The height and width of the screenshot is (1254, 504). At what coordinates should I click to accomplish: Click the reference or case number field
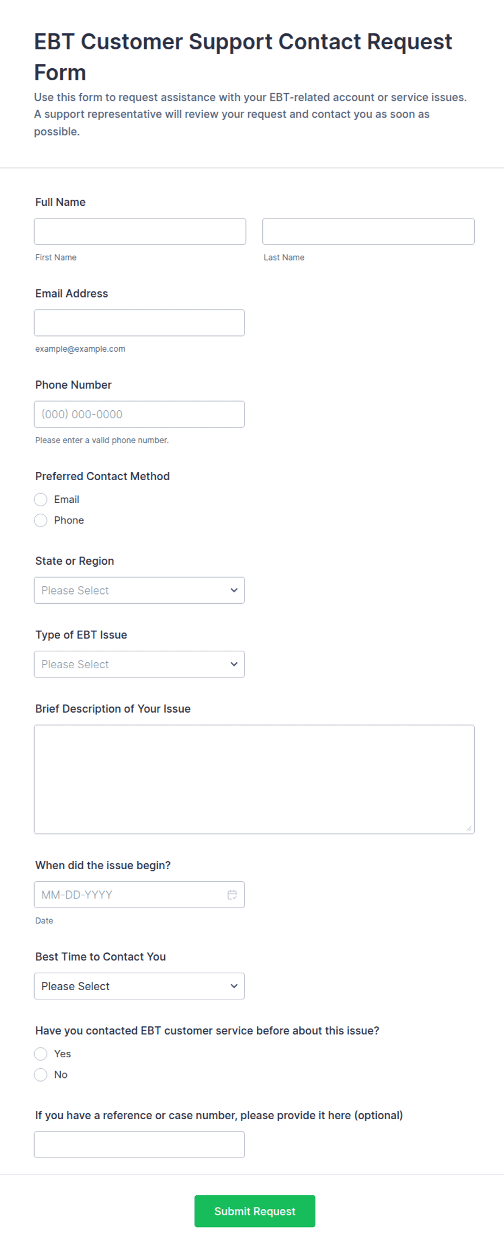point(139,1145)
